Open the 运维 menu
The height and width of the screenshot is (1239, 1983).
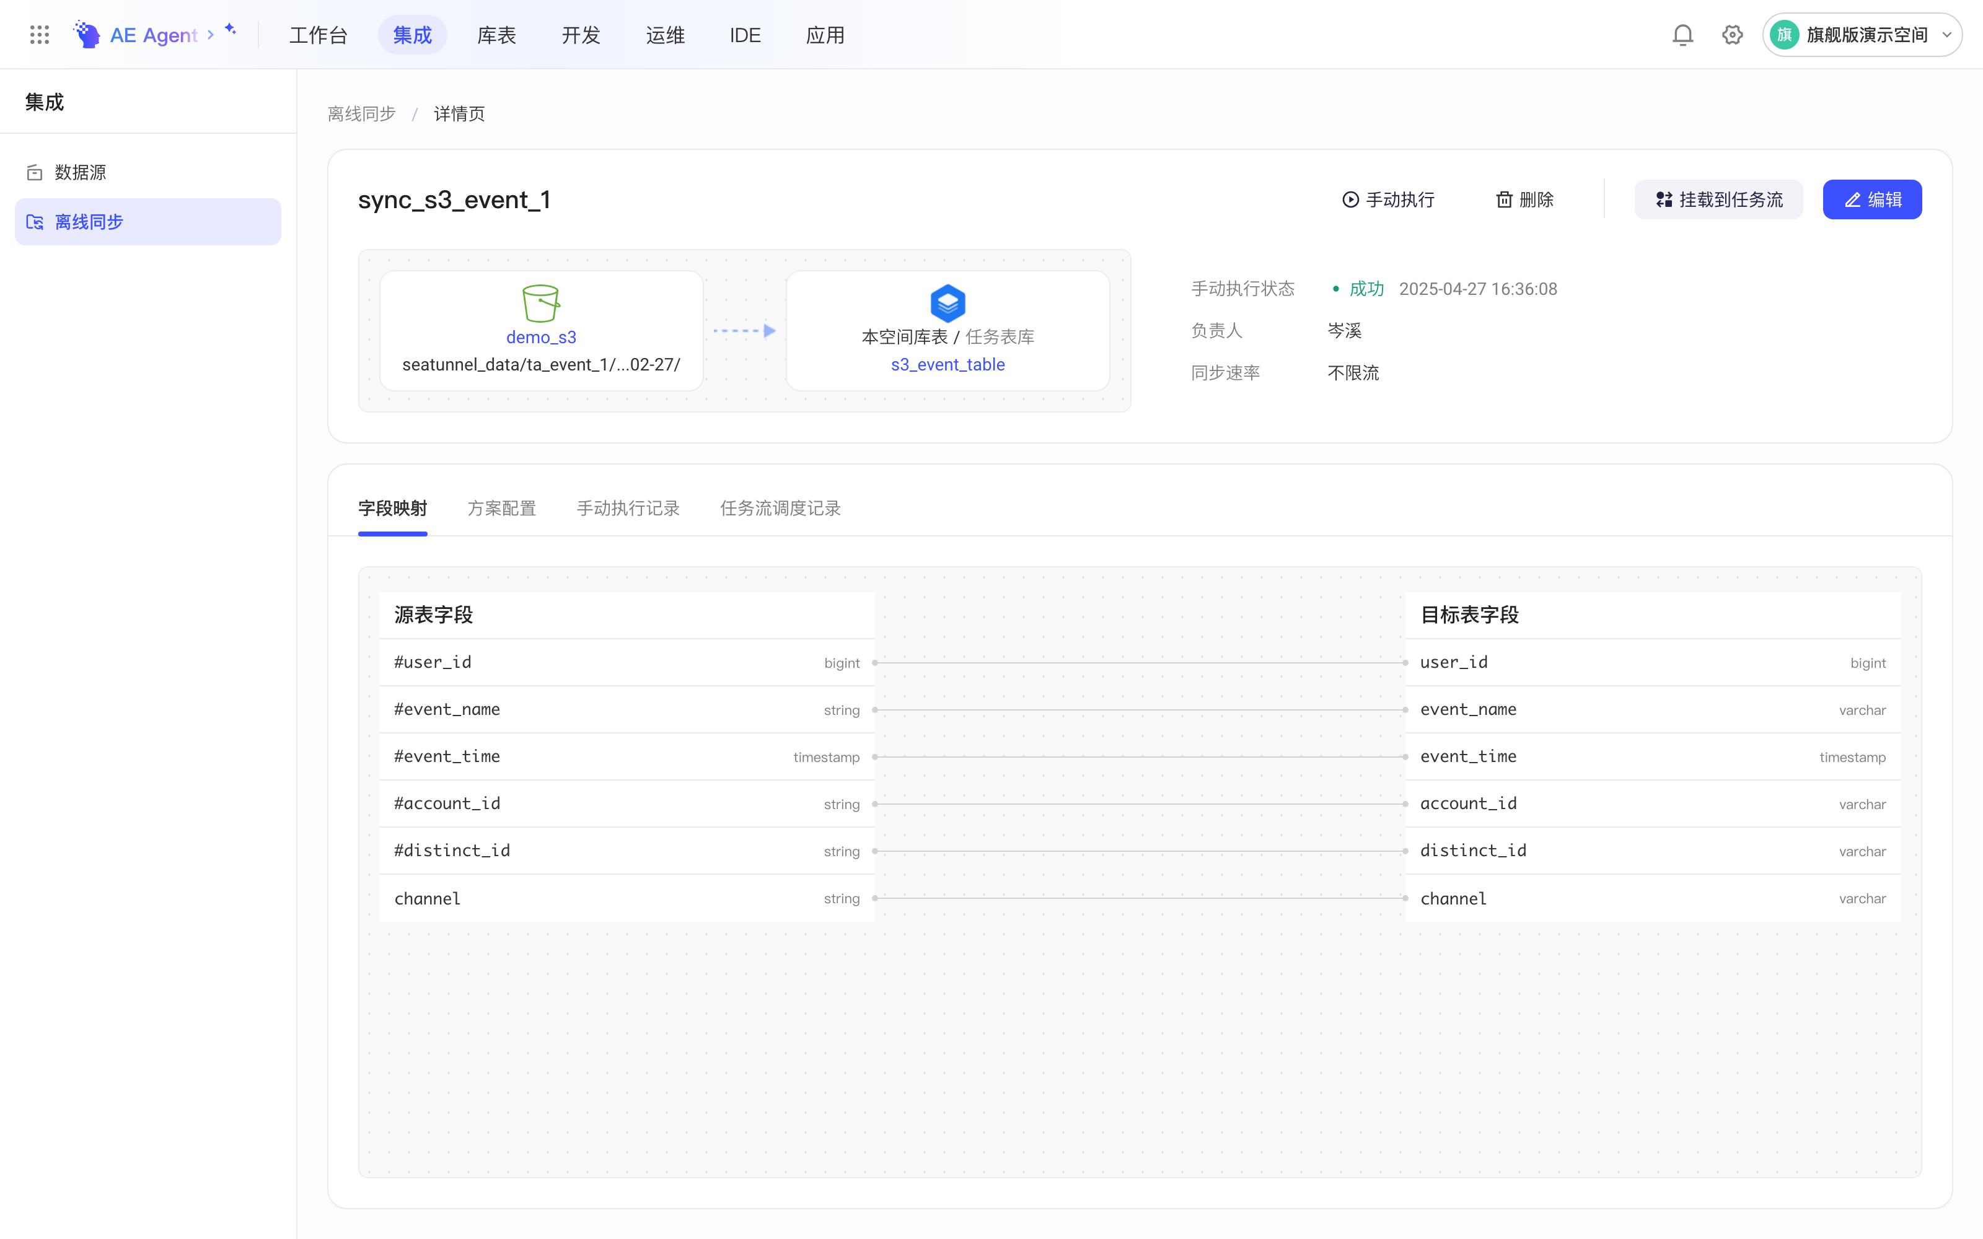click(x=666, y=35)
